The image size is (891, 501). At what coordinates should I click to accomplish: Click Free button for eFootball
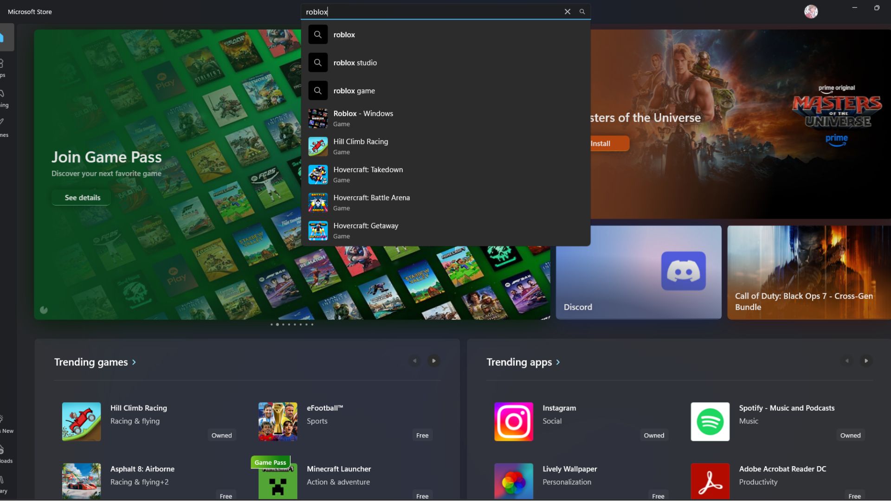tap(422, 435)
